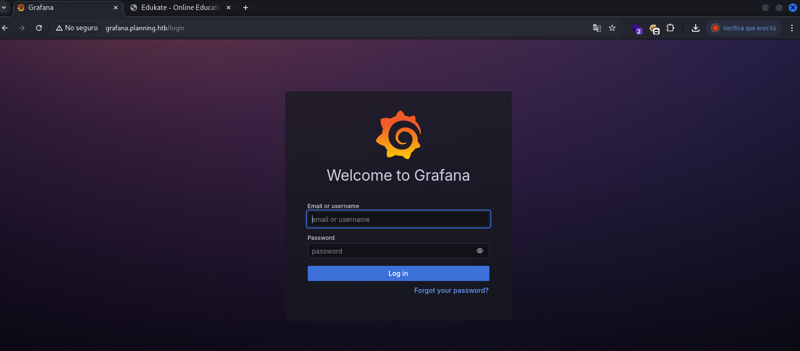Expand the tab search dropdown arrow
The width and height of the screenshot is (800, 351).
tap(4, 8)
